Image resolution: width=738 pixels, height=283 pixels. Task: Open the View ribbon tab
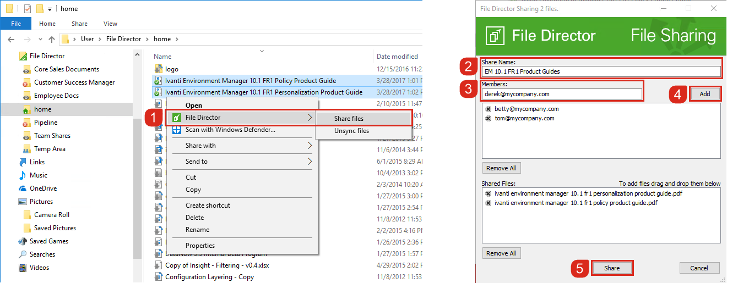pos(110,24)
